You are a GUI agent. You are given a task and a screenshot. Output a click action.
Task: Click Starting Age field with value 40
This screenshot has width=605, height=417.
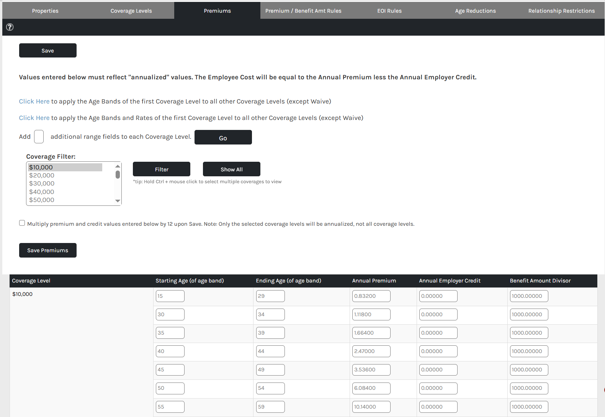point(170,351)
